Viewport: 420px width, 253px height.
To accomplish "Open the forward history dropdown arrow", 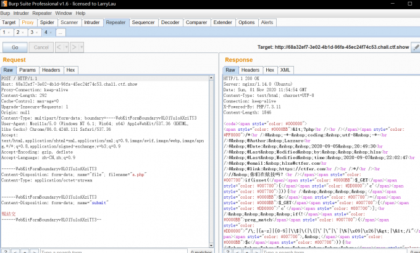I will point(82,48).
